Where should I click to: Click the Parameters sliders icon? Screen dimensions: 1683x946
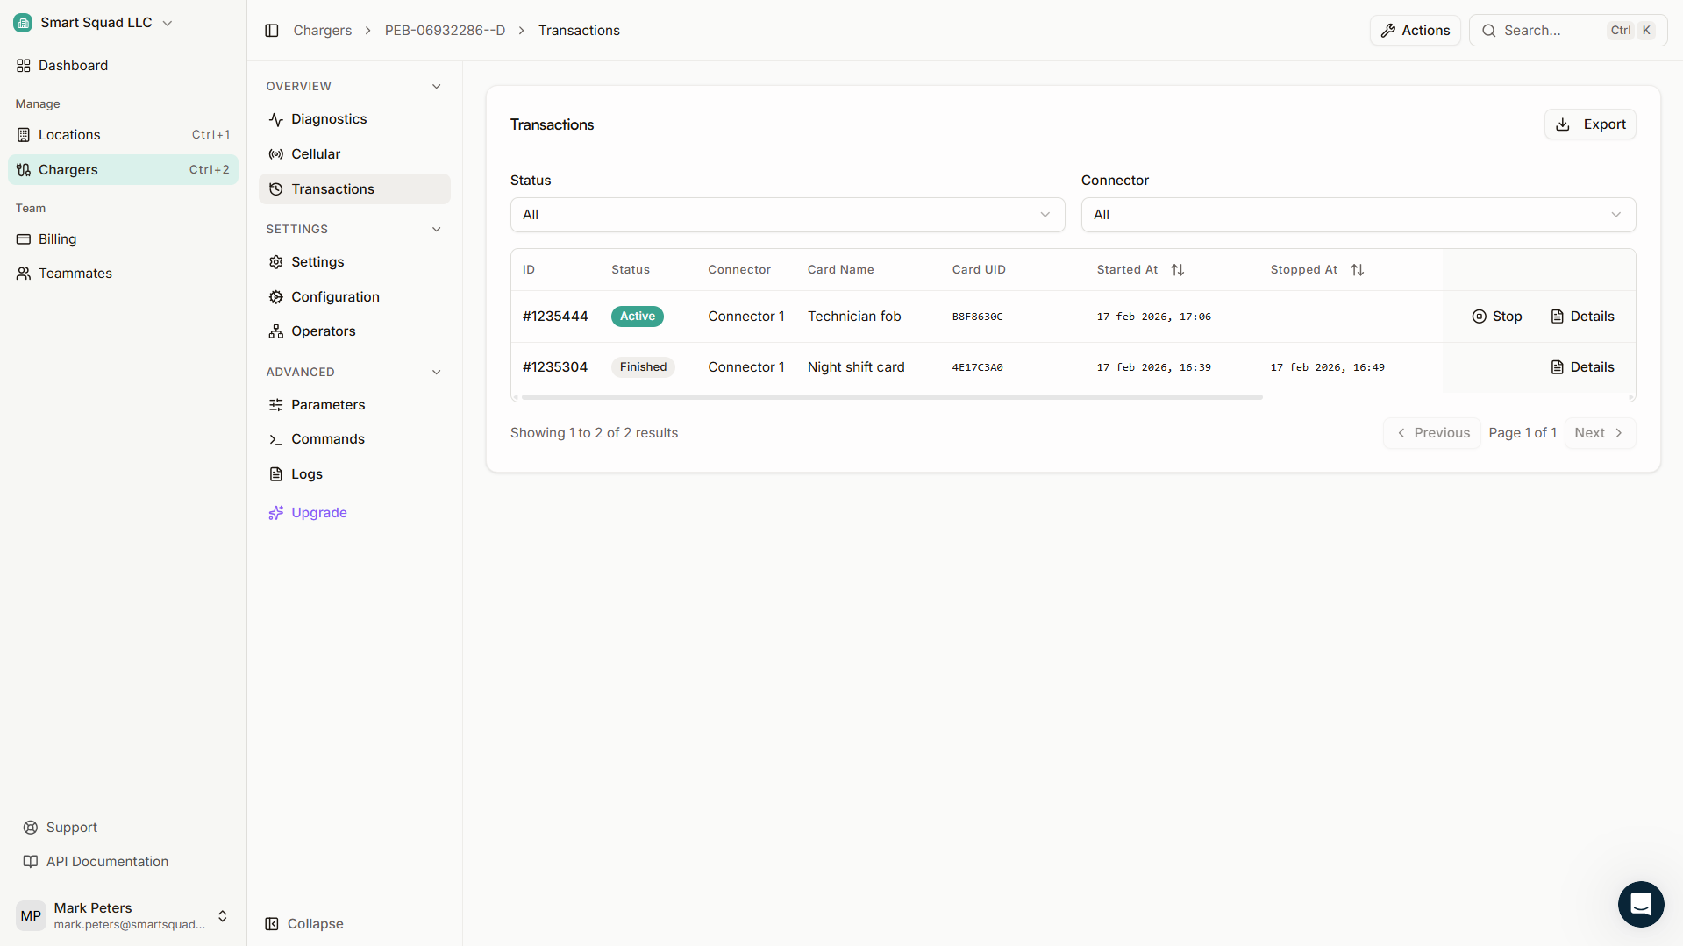276,404
